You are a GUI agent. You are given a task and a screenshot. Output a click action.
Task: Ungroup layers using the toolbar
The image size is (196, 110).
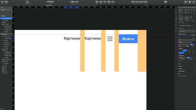click(77, 2)
